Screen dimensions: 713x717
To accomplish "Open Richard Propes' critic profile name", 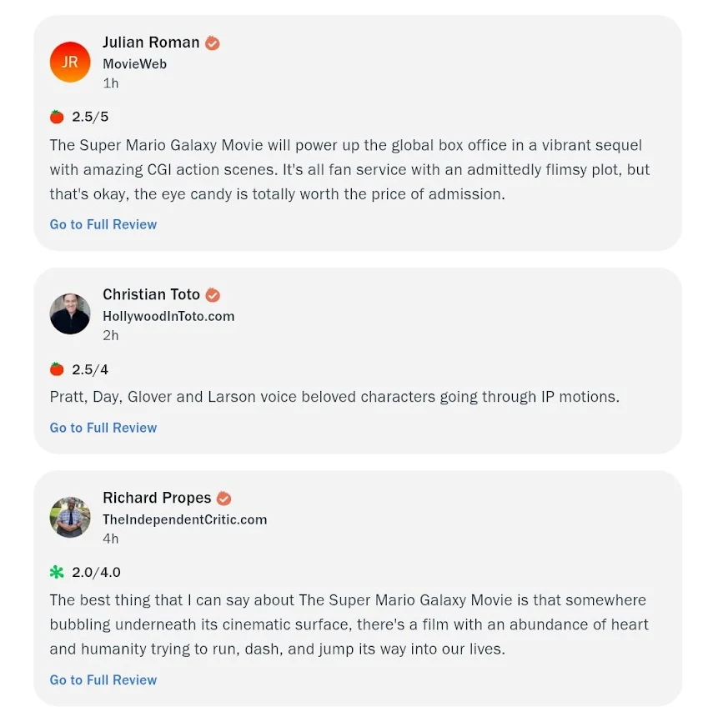I will (x=157, y=498).
